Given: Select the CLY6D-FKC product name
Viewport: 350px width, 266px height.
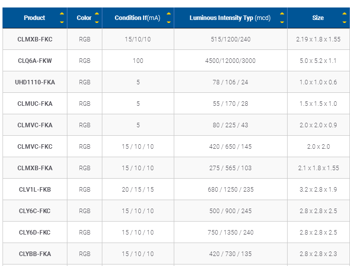Looking at the screenshot, I should [35, 232].
